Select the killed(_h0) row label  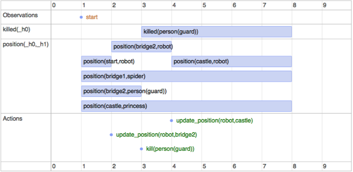[x=16, y=30]
